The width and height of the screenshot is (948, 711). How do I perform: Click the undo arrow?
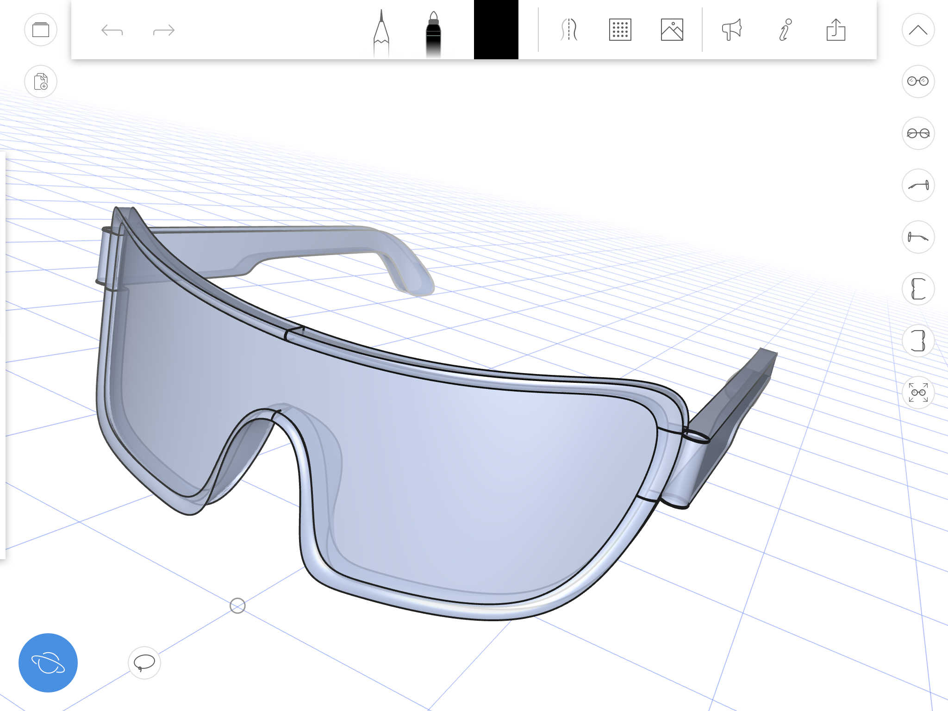pos(112,31)
